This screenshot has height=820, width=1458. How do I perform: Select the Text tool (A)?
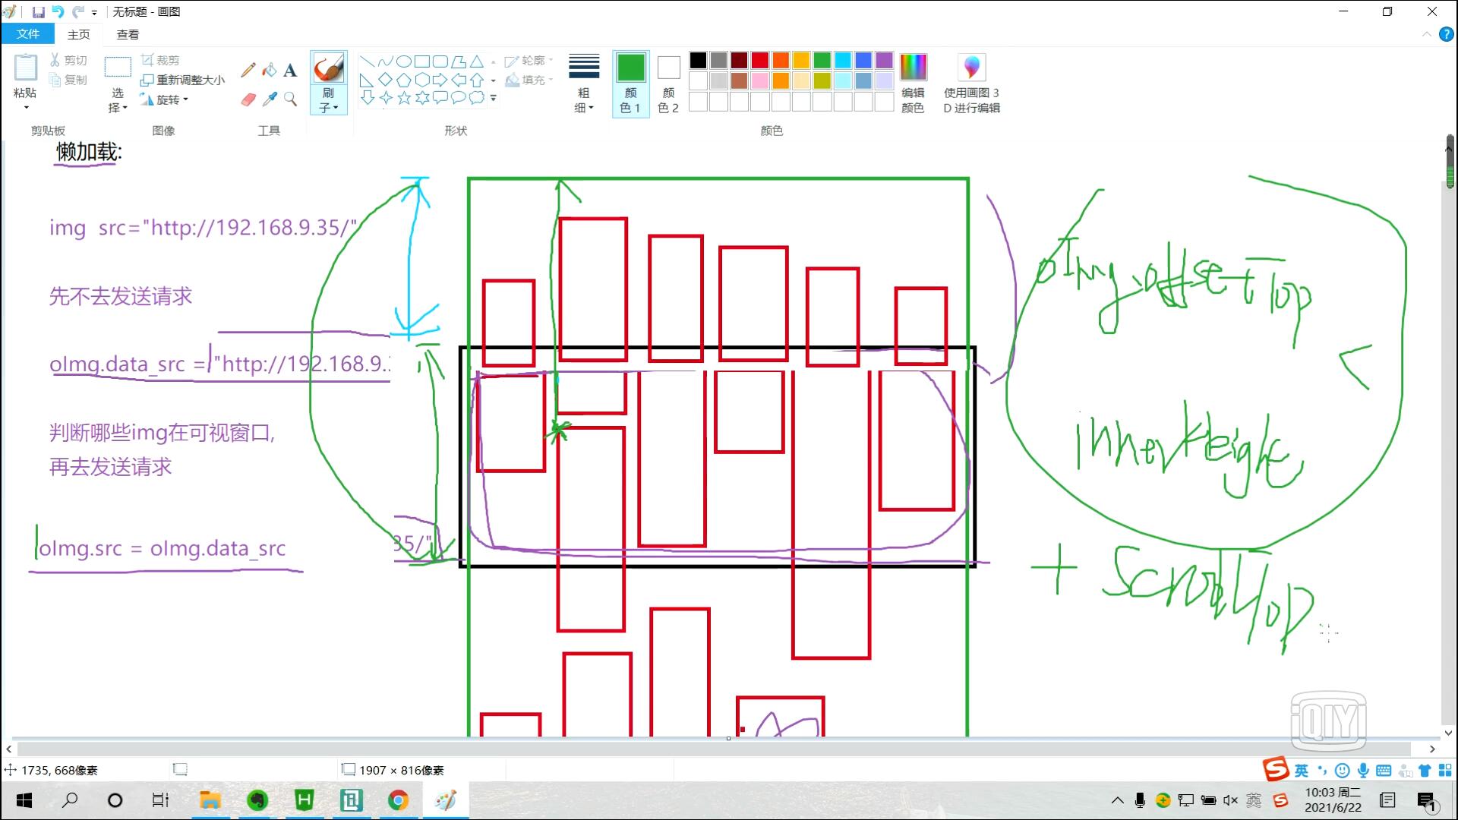pos(290,71)
